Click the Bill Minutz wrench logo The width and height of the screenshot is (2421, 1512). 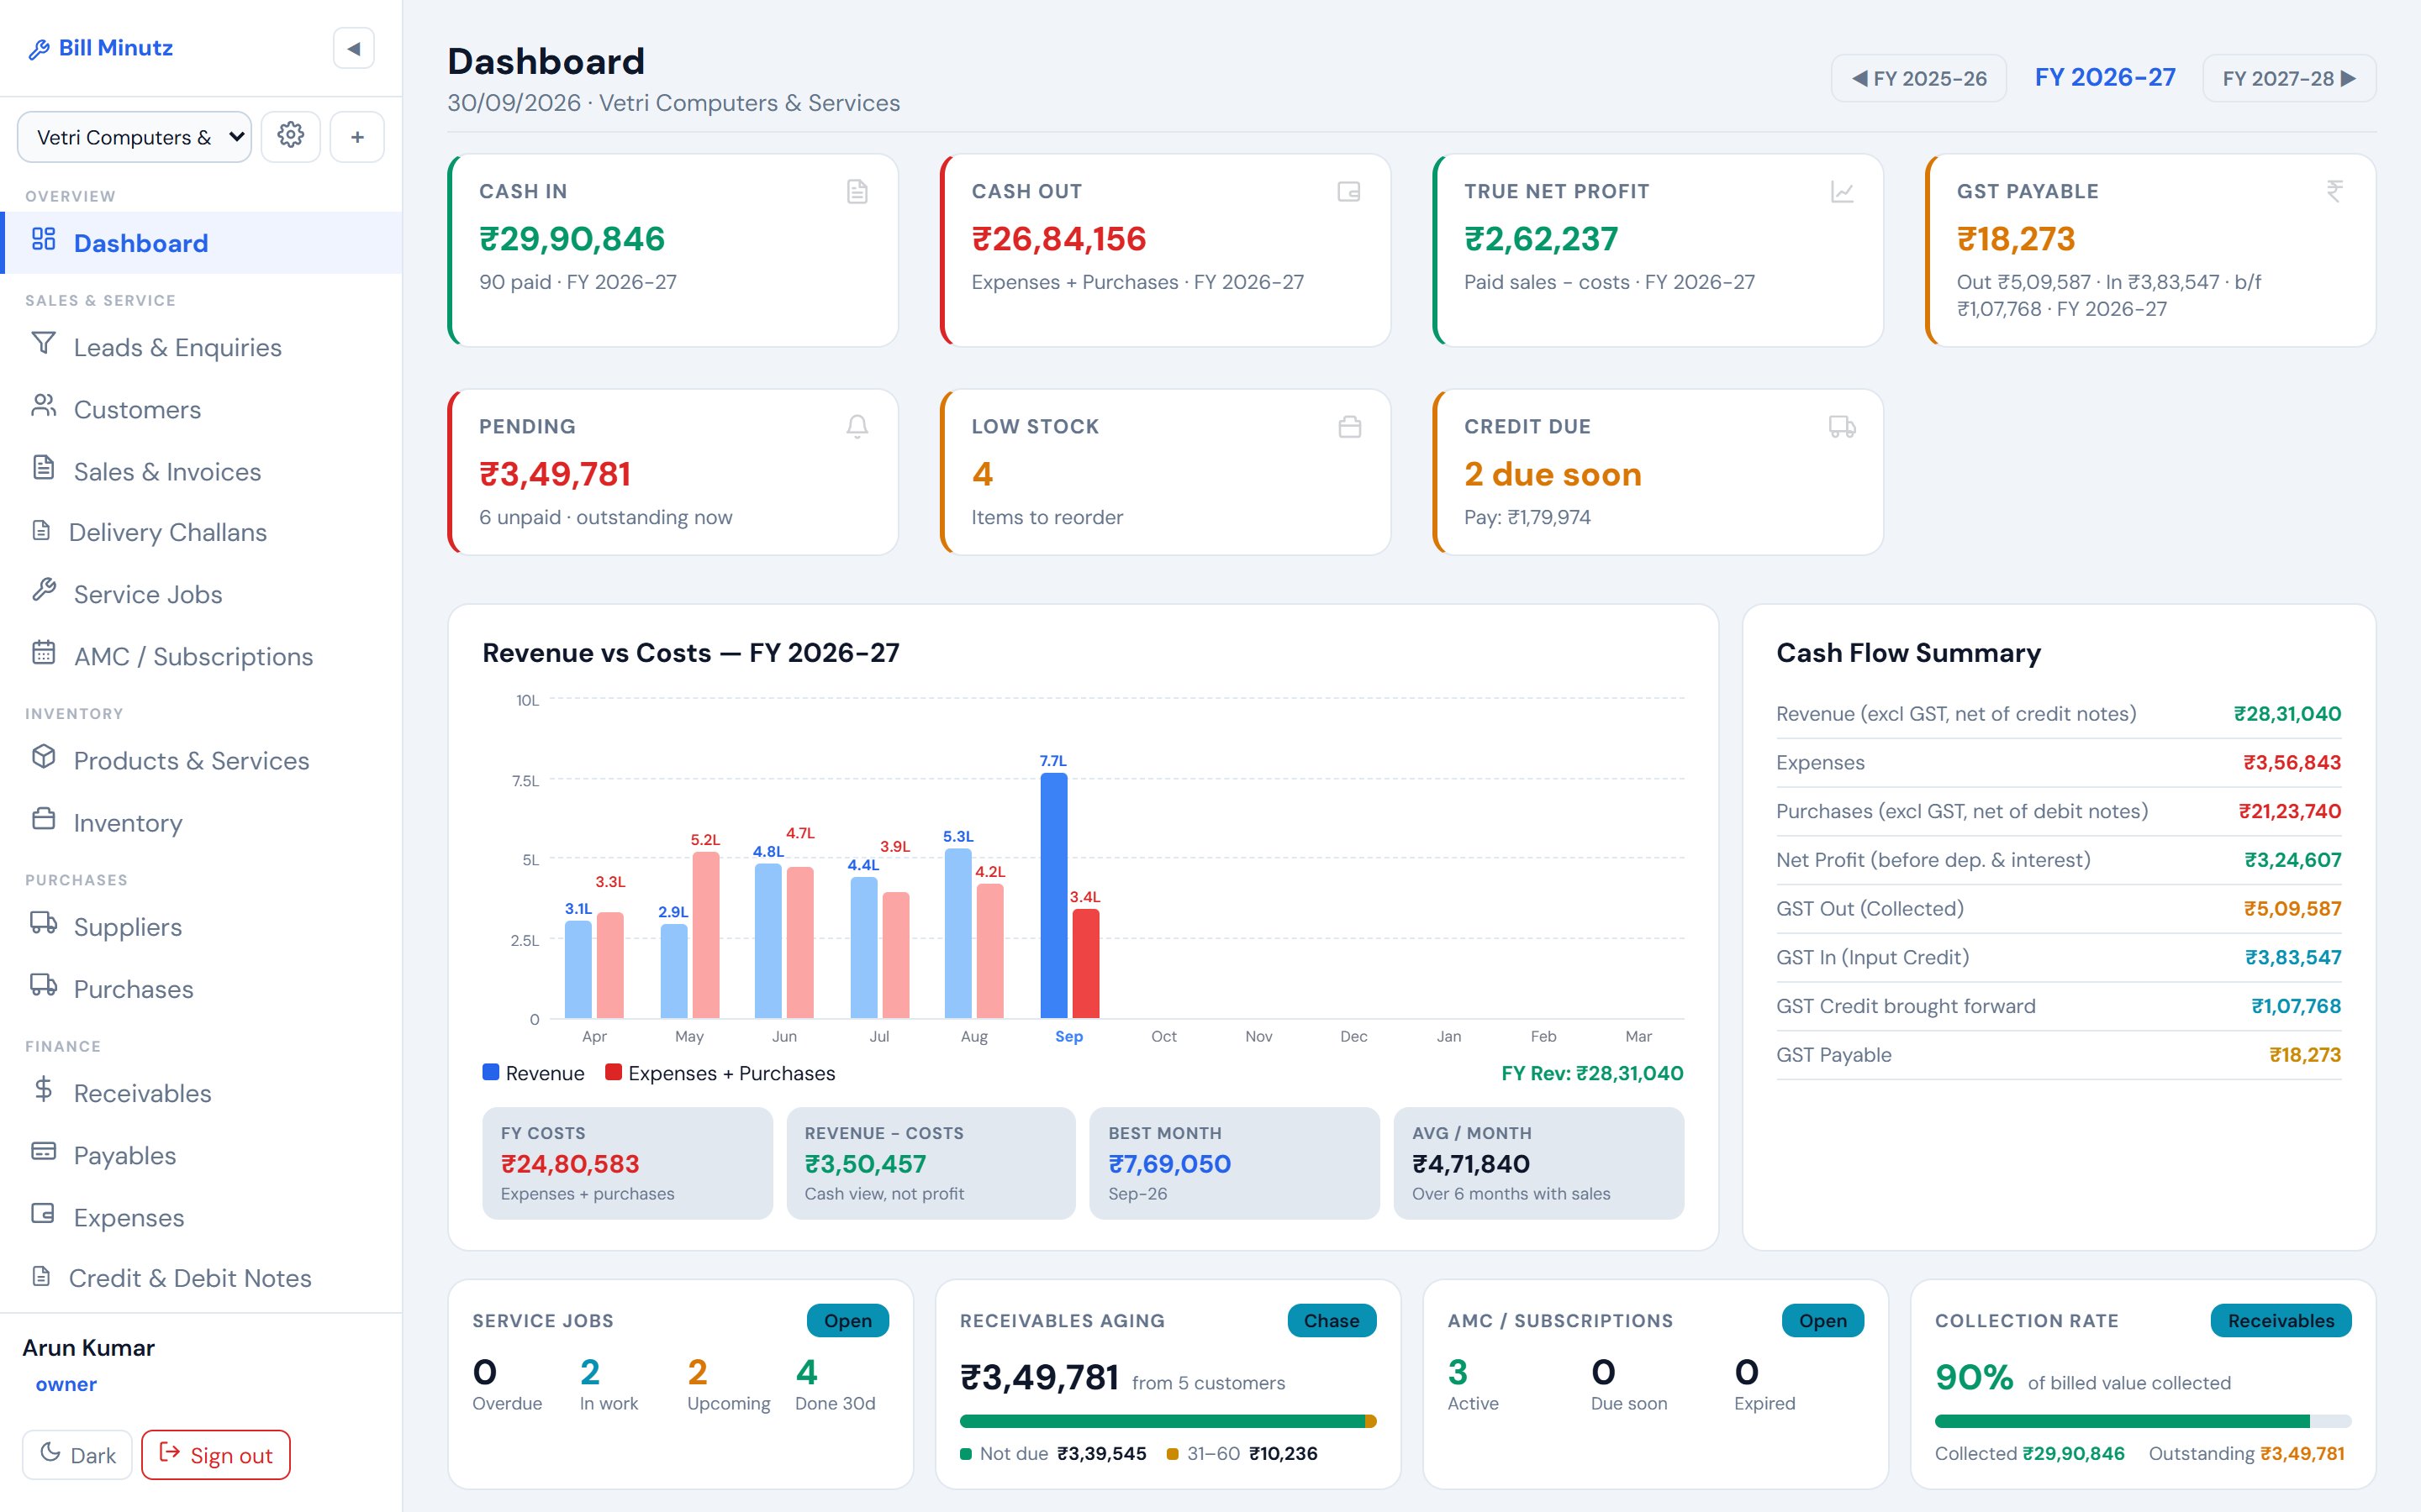[40, 49]
